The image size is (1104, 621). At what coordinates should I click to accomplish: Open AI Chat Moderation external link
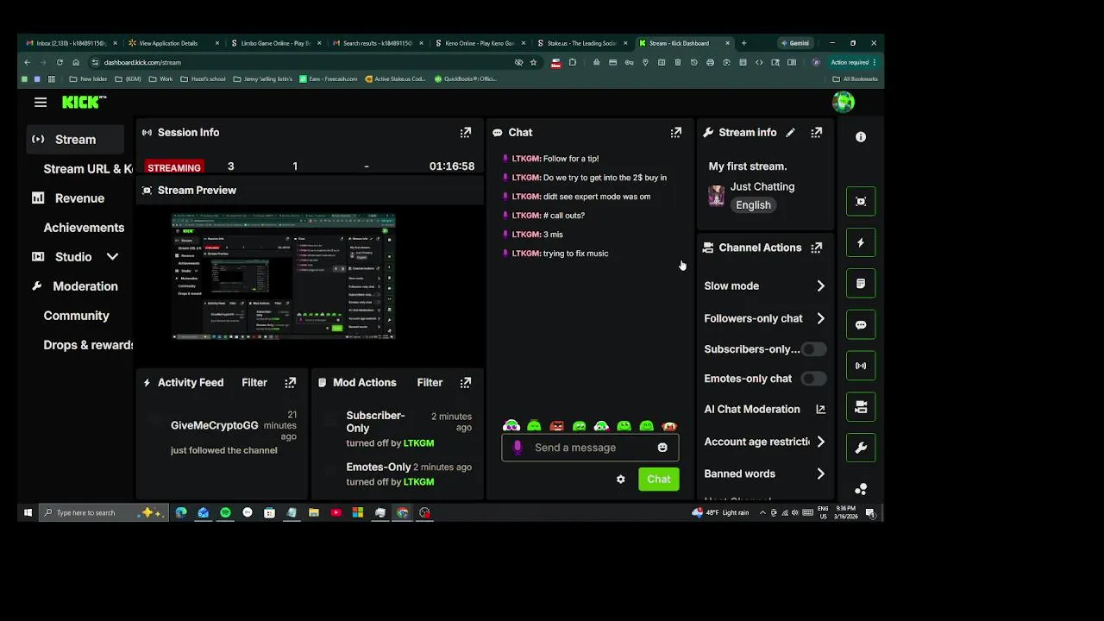pos(820,410)
